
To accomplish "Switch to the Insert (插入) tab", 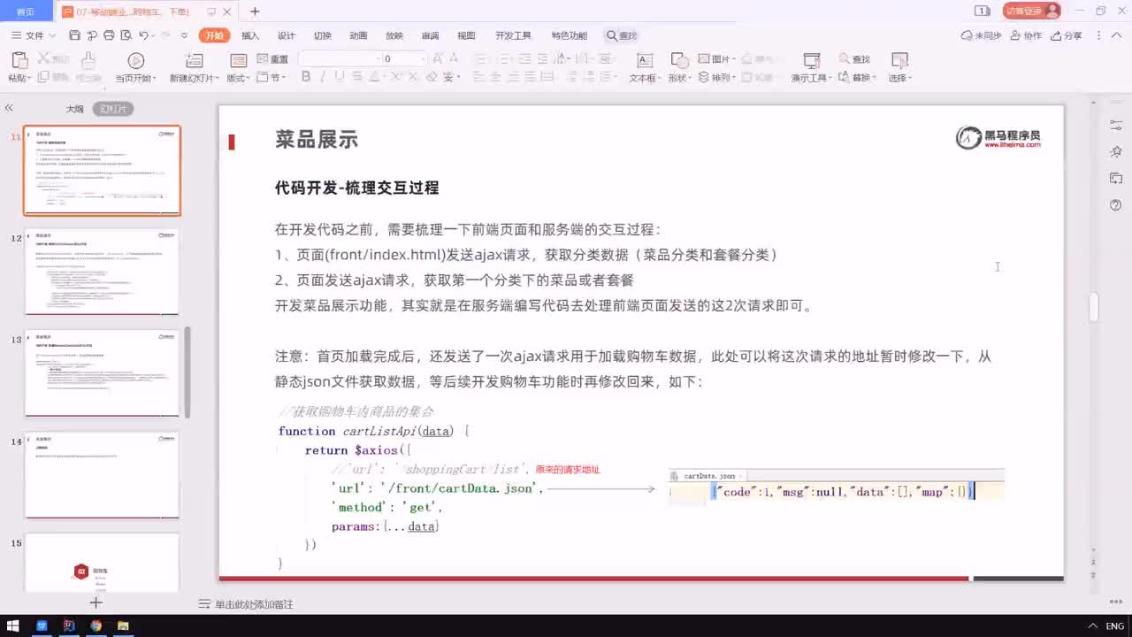I will click(250, 35).
